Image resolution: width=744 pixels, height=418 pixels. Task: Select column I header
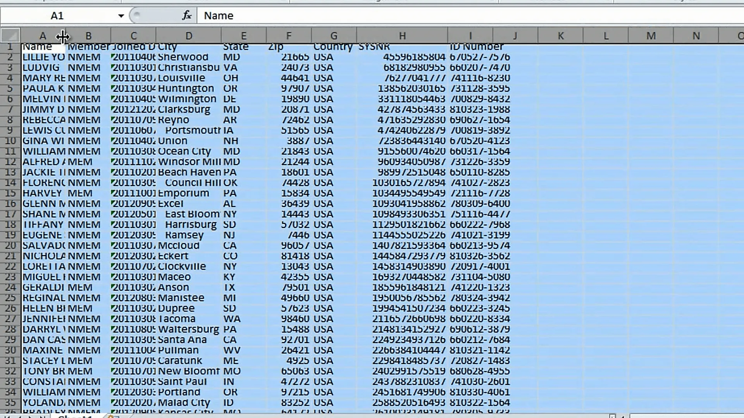[x=470, y=36]
